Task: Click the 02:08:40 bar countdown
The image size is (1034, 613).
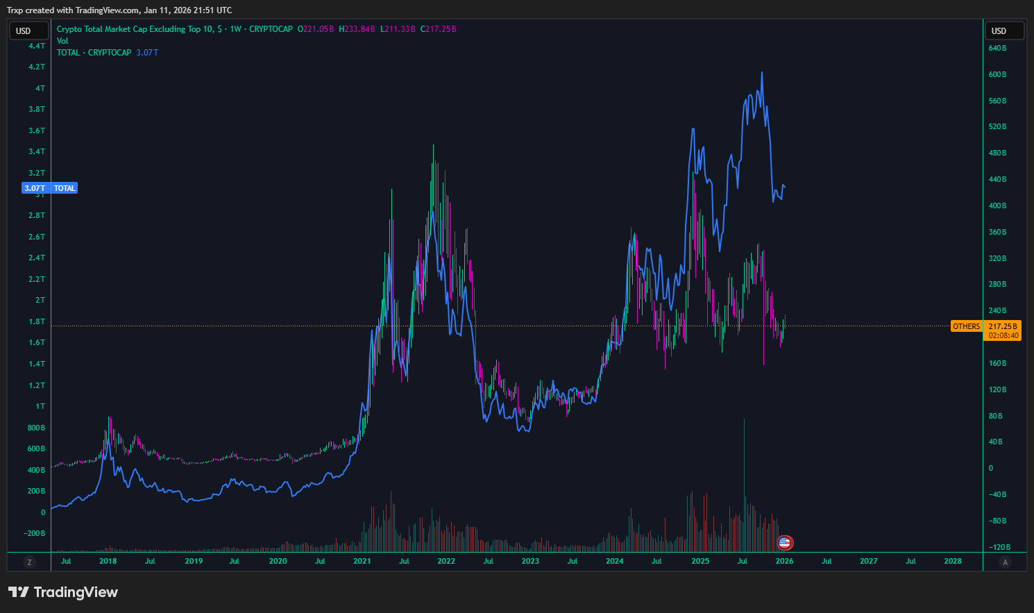Action: click(x=1003, y=336)
